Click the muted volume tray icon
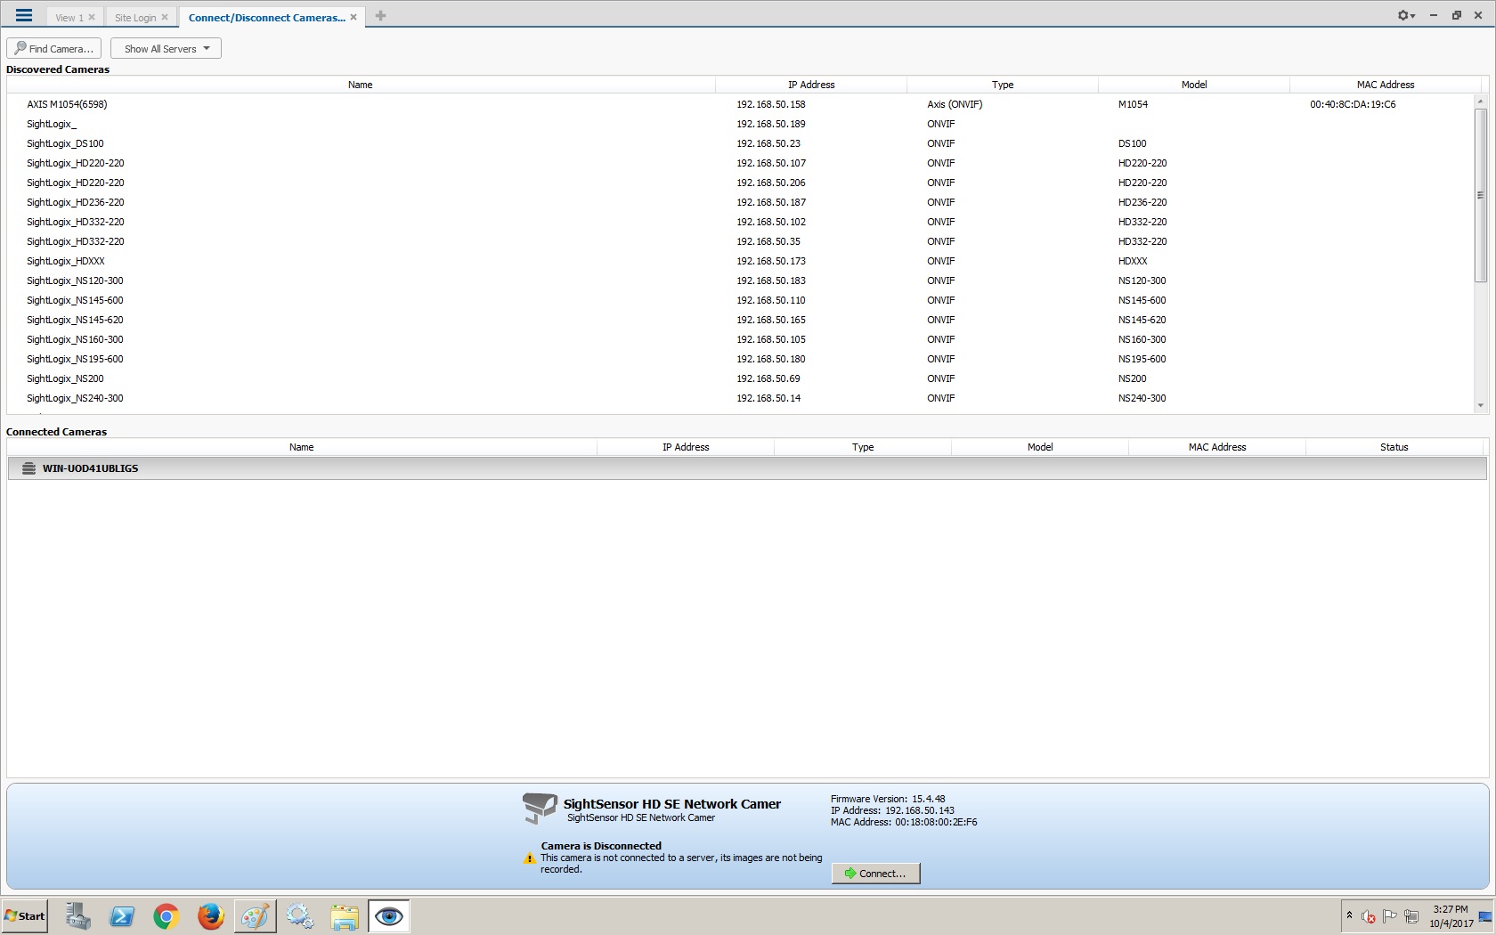Viewport: 1496px width, 935px height. pos(1369,916)
